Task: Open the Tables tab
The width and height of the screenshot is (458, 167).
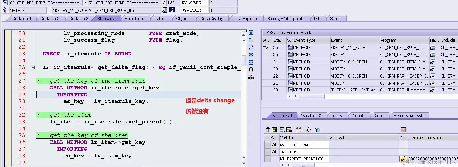Action: point(160,18)
